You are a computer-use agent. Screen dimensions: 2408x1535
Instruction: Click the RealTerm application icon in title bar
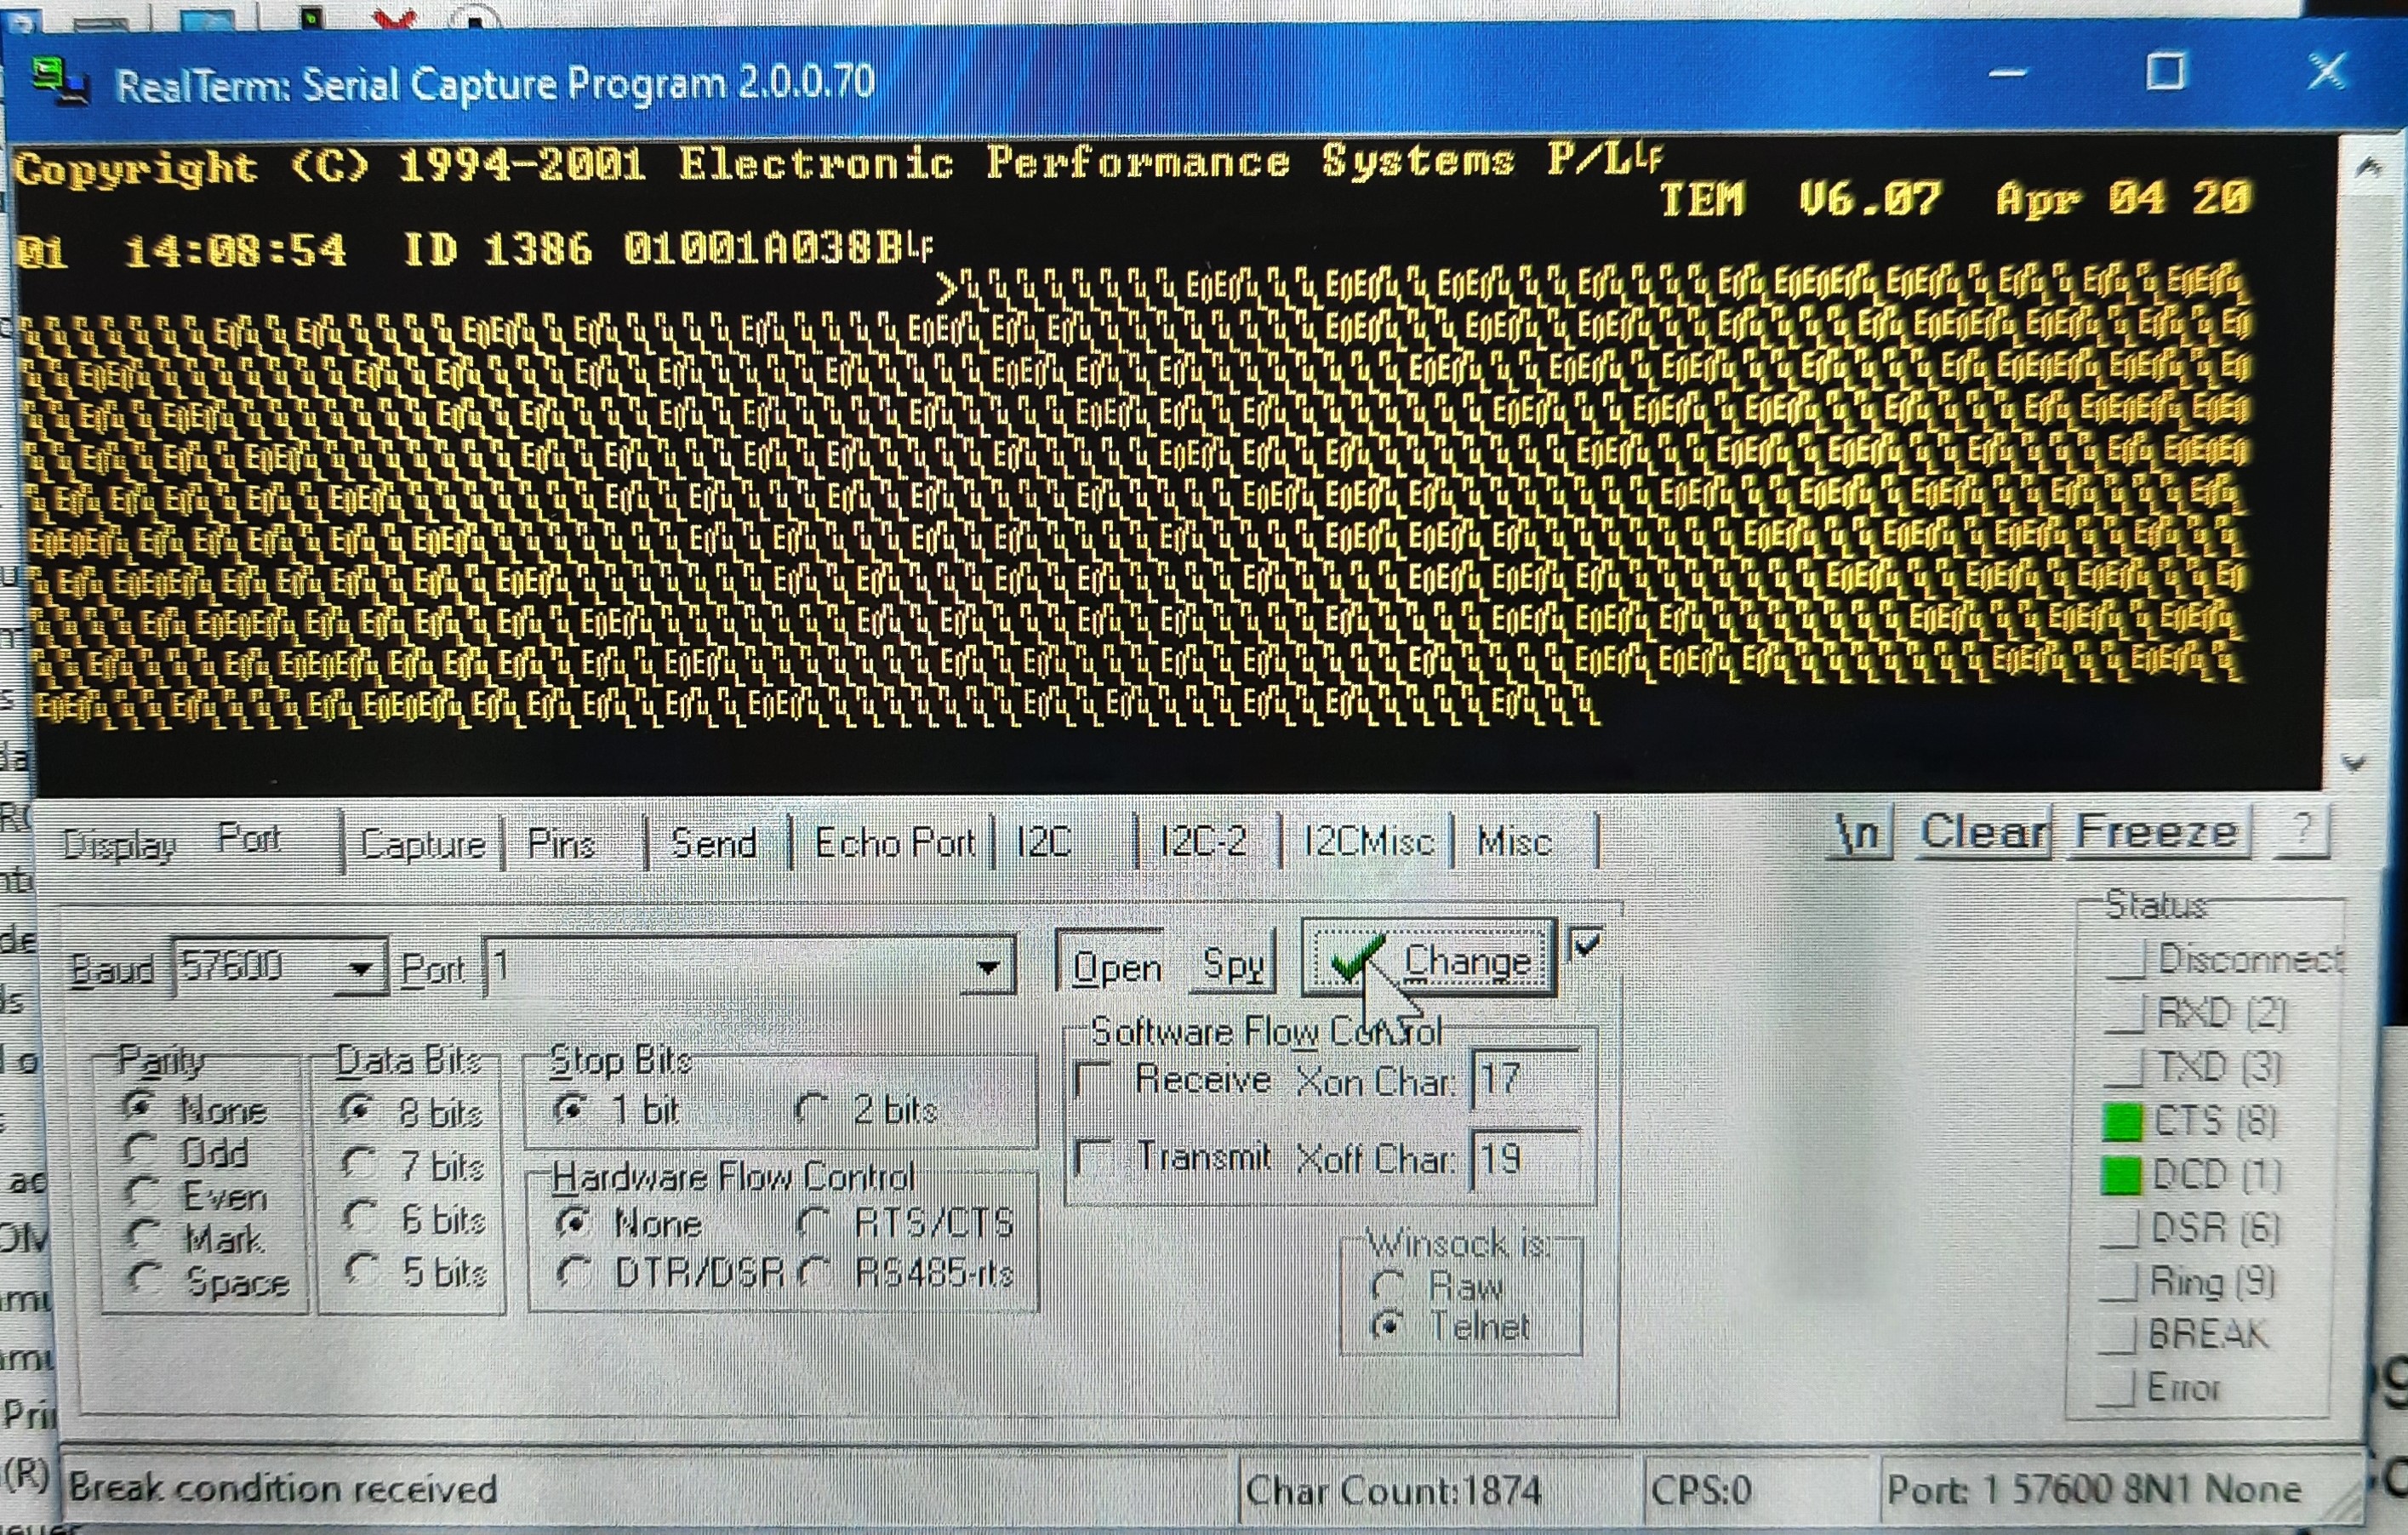(60, 82)
